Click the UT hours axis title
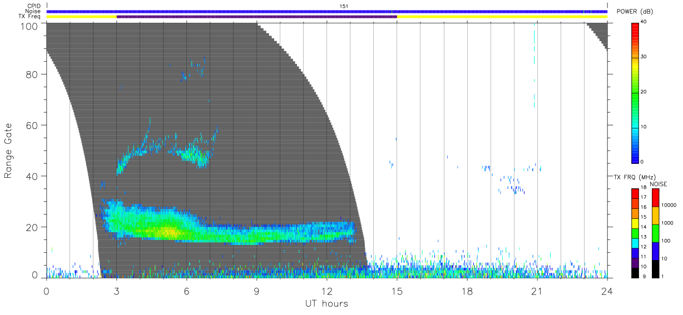 tap(326, 303)
